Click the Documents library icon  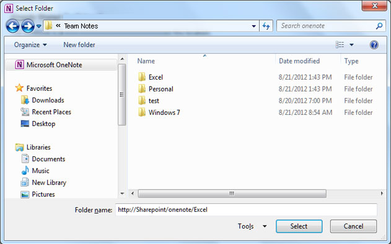point(25,159)
